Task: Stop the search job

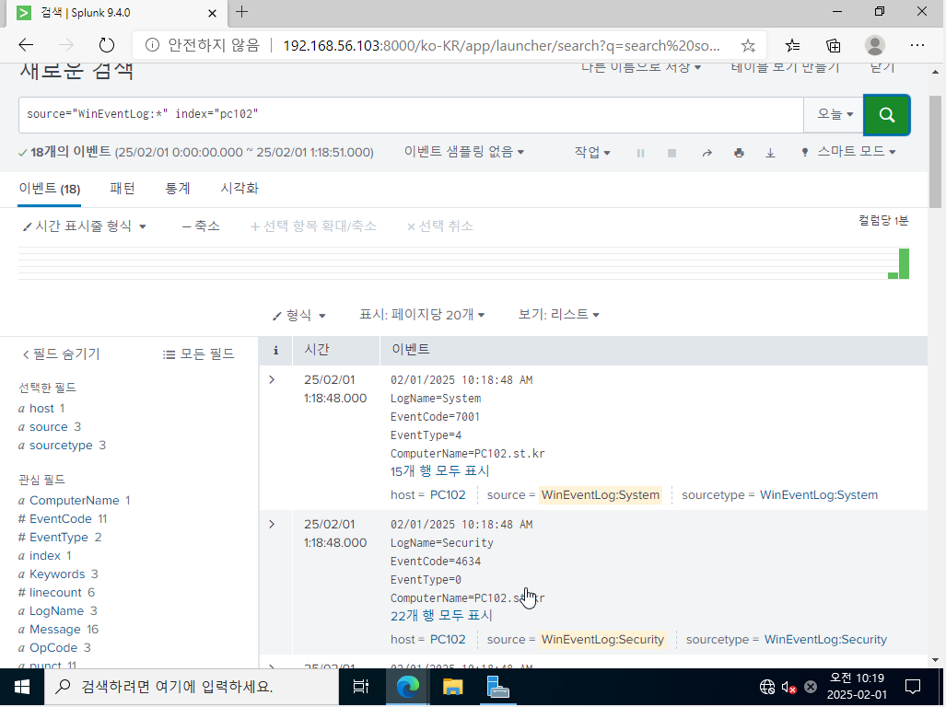Action: (672, 153)
